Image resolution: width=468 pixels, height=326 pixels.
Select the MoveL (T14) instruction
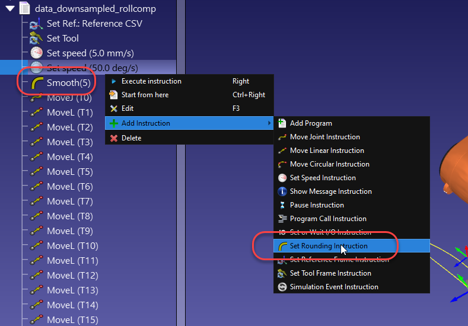72,305
